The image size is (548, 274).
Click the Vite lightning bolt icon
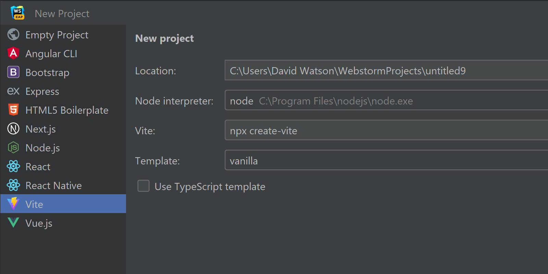point(13,204)
